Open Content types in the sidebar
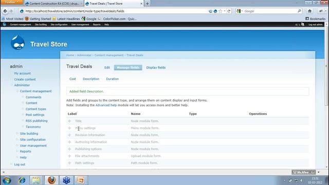 click(x=36, y=109)
